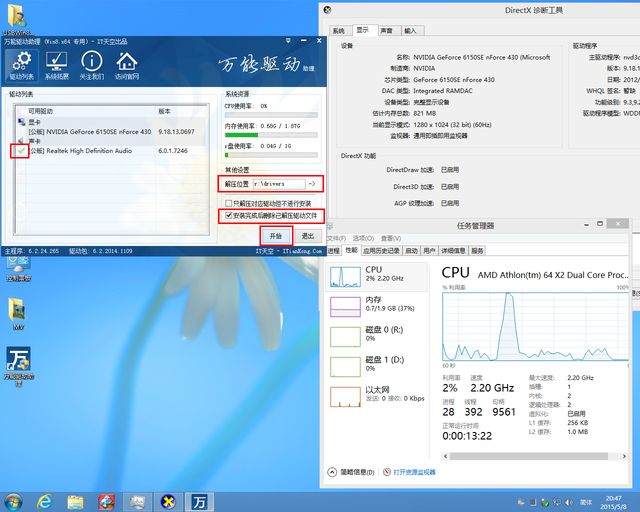Open the USBWin8 folder desktop icon
640x512 pixels.
point(18,20)
